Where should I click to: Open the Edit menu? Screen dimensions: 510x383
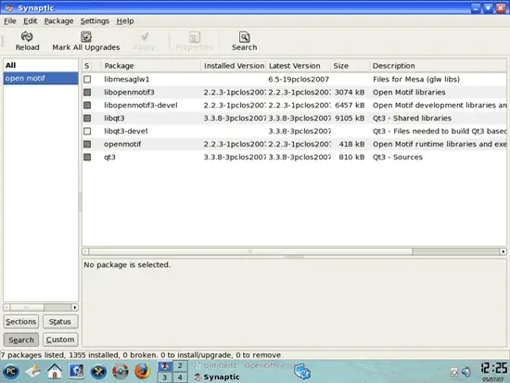click(x=31, y=21)
